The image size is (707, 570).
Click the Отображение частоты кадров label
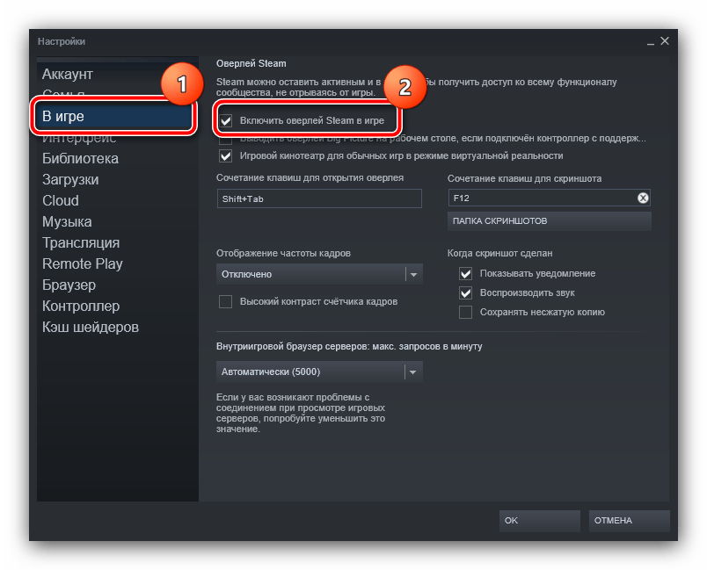point(283,254)
